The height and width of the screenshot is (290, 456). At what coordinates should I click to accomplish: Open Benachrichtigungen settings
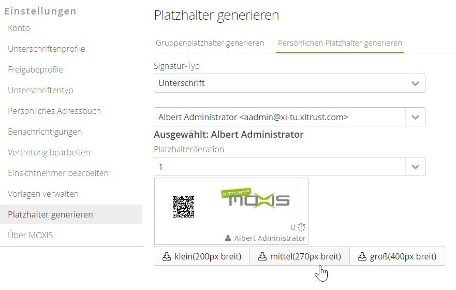coord(45,132)
